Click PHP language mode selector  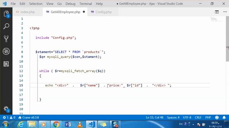coord(208,117)
